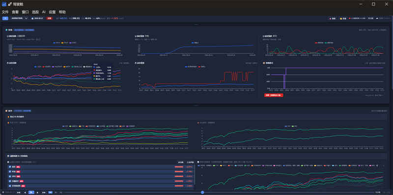The image size is (393, 195).
Task: Click the play button in playback bar
Action: pyautogui.click(x=31, y=192)
